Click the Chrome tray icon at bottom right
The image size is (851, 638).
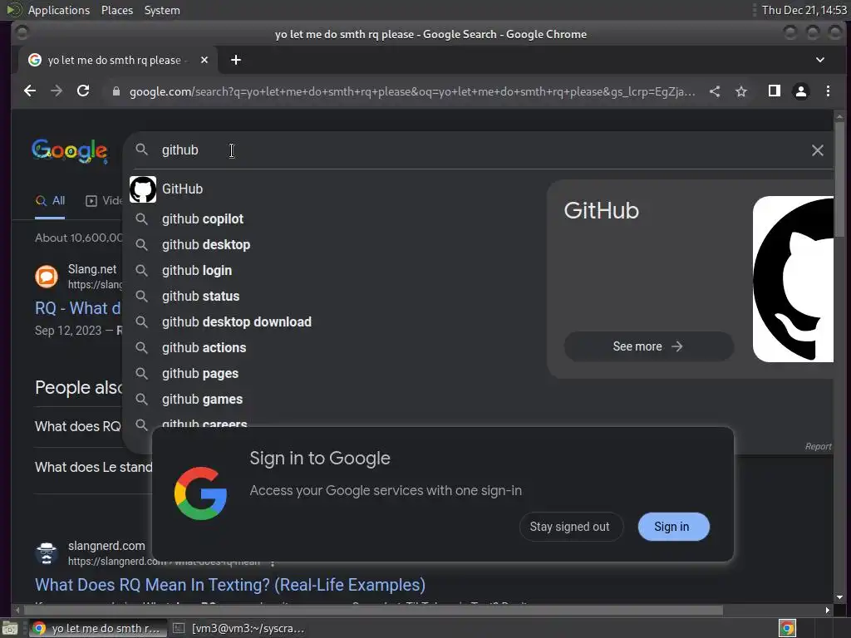[x=787, y=628]
